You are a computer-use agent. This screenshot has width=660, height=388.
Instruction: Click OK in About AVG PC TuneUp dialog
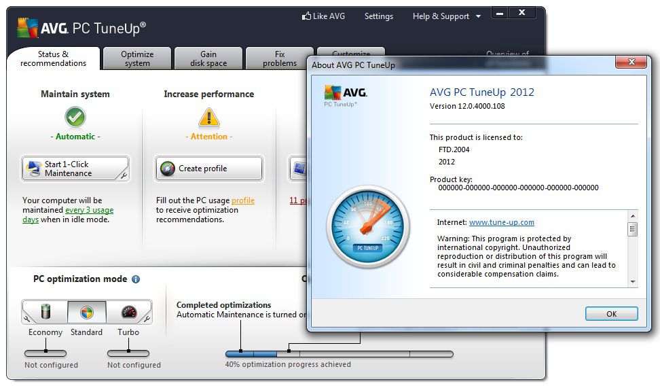[611, 314]
